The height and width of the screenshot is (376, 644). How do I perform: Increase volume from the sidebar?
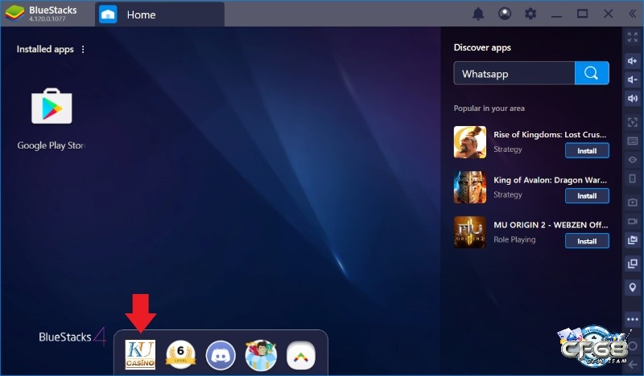(x=633, y=61)
